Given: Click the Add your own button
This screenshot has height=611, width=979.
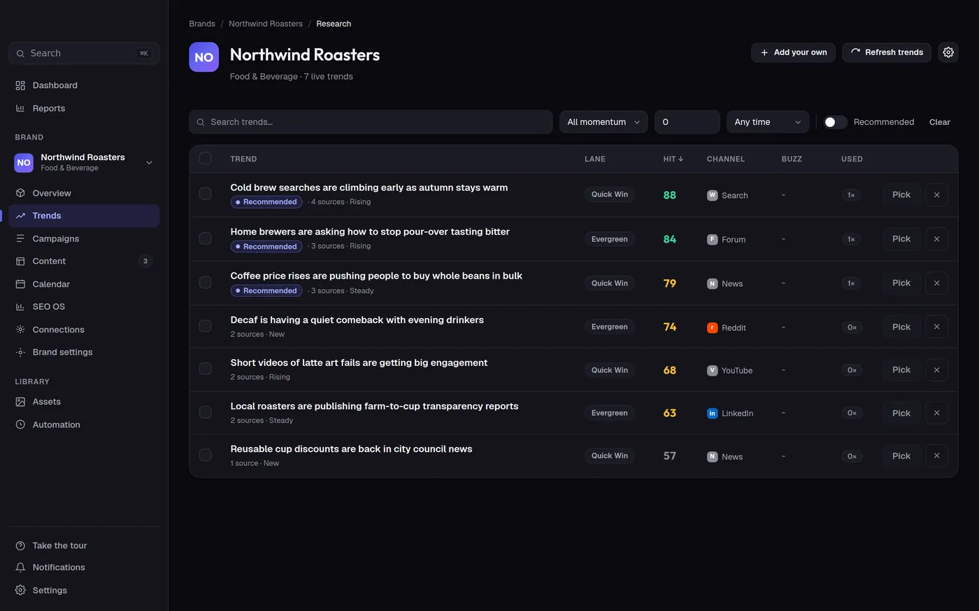Looking at the screenshot, I should click(793, 52).
